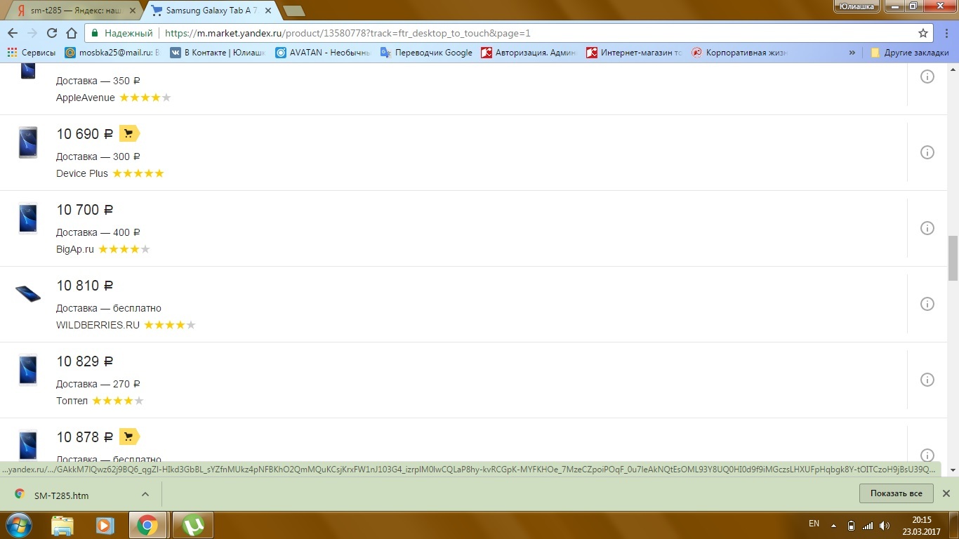
Task: Click the page vertical scrollbar thumb
Action: (x=953, y=258)
